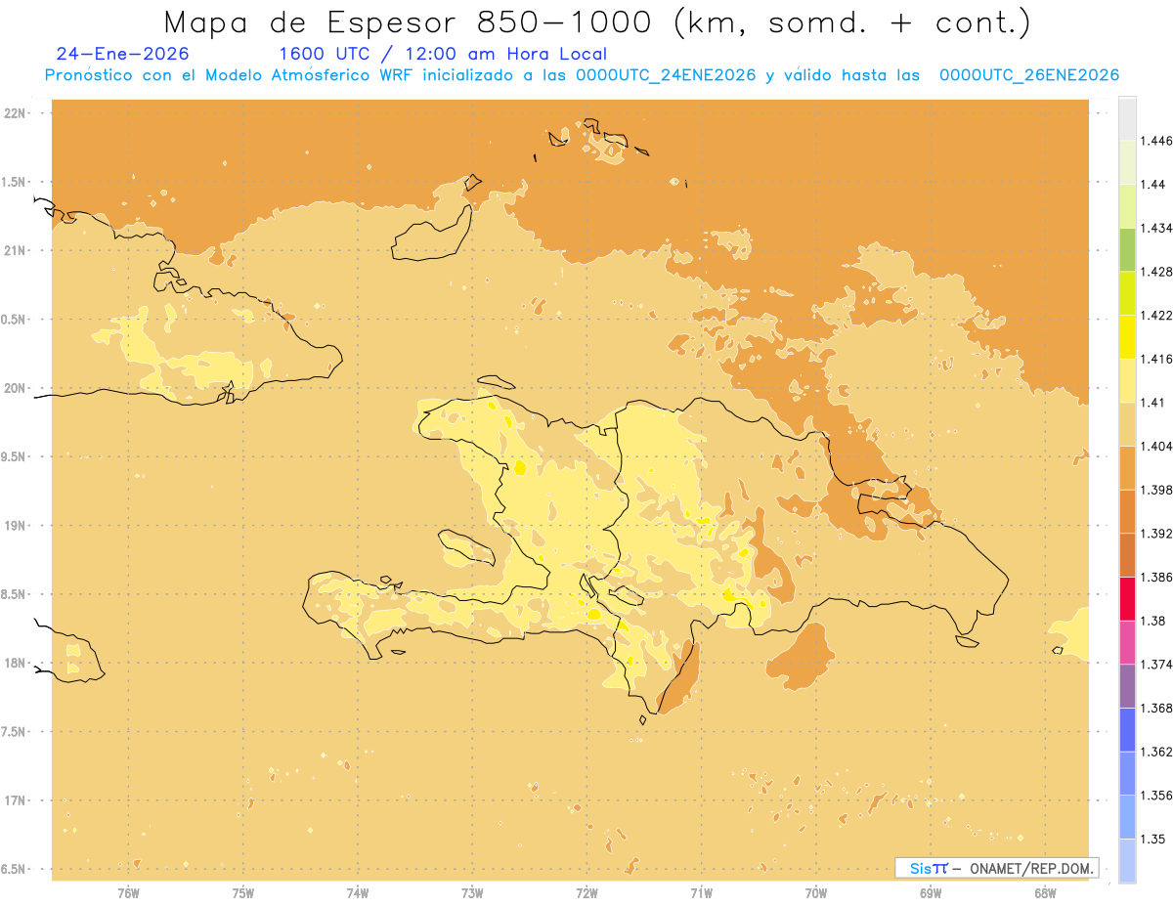Click the 1.404 colorbar value
Viewport: 1173px width, 906px height.
click(x=1156, y=446)
